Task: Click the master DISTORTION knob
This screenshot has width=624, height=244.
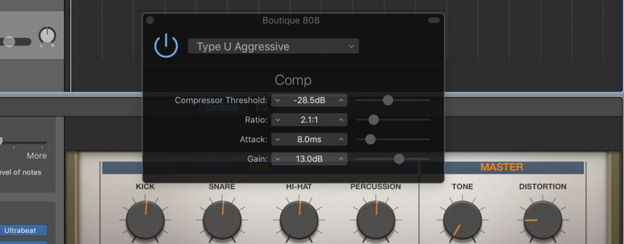Action: click(543, 220)
